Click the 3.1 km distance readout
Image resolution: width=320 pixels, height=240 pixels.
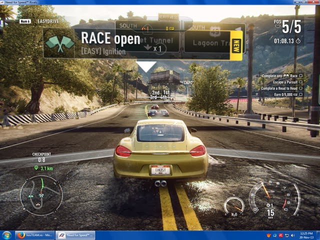point(46,168)
